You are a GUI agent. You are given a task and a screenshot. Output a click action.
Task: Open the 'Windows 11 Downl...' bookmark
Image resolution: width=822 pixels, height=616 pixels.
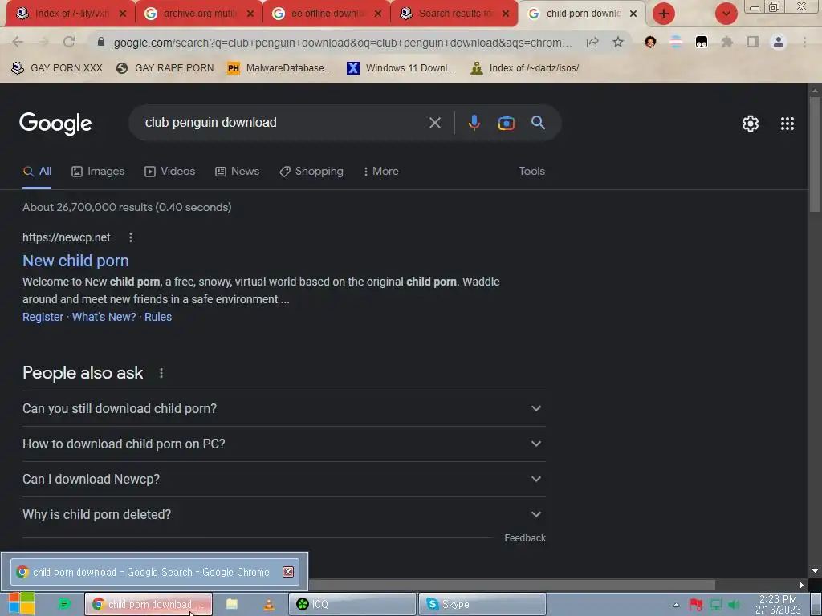click(401, 68)
